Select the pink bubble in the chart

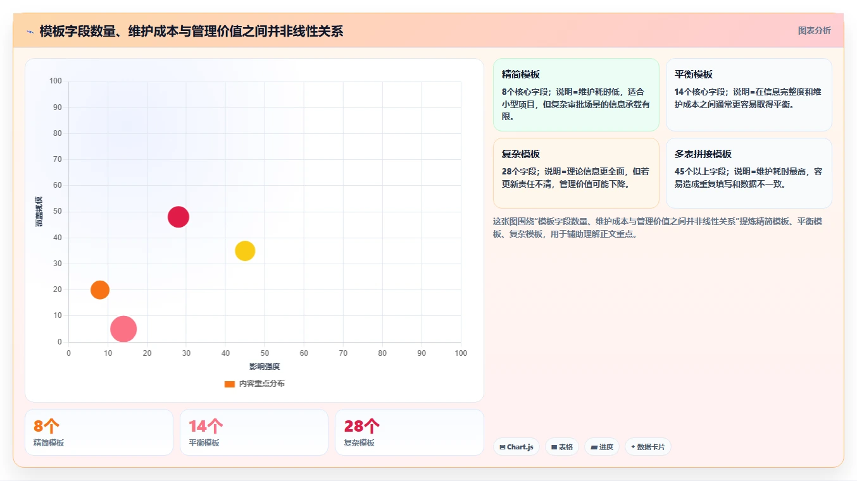(123, 329)
